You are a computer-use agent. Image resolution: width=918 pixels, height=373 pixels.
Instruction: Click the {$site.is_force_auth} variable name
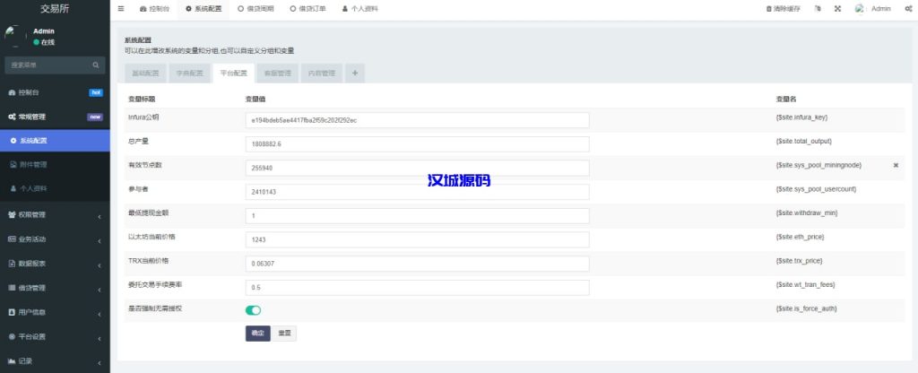pyautogui.click(x=806, y=308)
